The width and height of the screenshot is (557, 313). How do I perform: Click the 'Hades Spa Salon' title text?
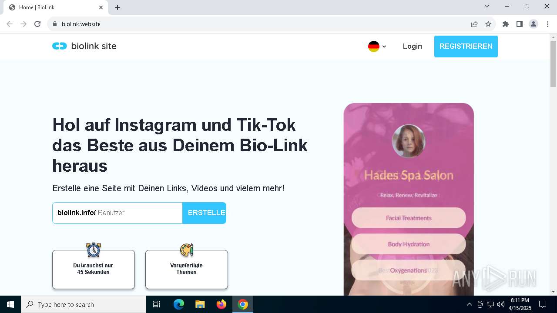click(x=409, y=175)
